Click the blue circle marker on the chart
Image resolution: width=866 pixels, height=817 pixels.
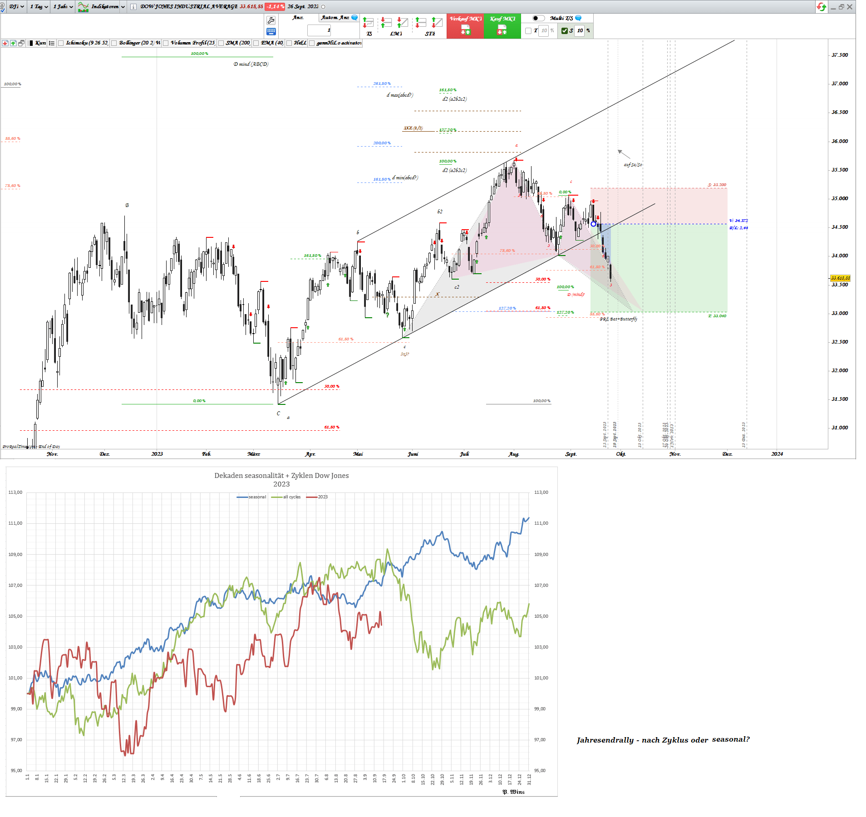click(593, 224)
